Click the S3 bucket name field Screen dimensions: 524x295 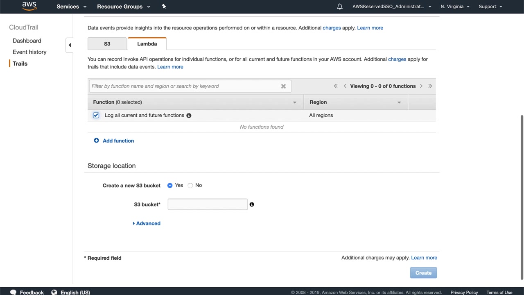coord(208,204)
